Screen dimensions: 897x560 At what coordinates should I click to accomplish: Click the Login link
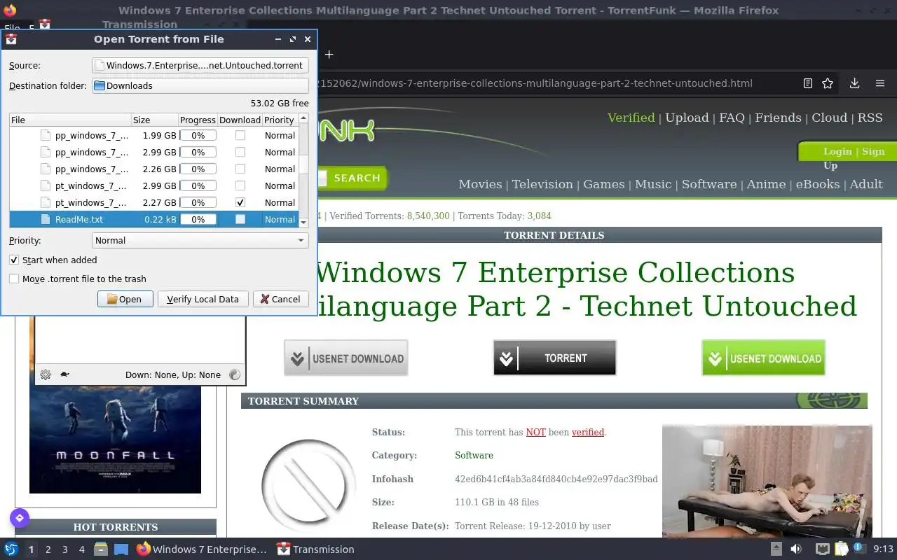click(837, 151)
